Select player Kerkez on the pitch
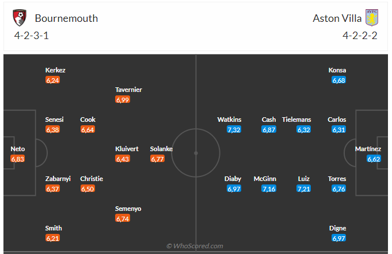 click(x=55, y=70)
